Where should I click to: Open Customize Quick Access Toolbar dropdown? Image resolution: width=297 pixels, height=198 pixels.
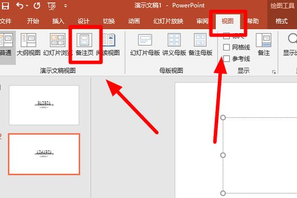point(66,6)
